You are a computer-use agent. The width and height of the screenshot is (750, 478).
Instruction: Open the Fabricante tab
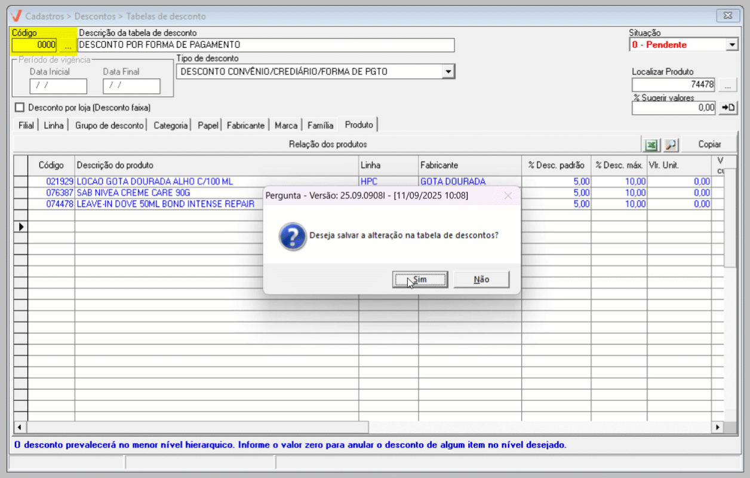pos(245,125)
